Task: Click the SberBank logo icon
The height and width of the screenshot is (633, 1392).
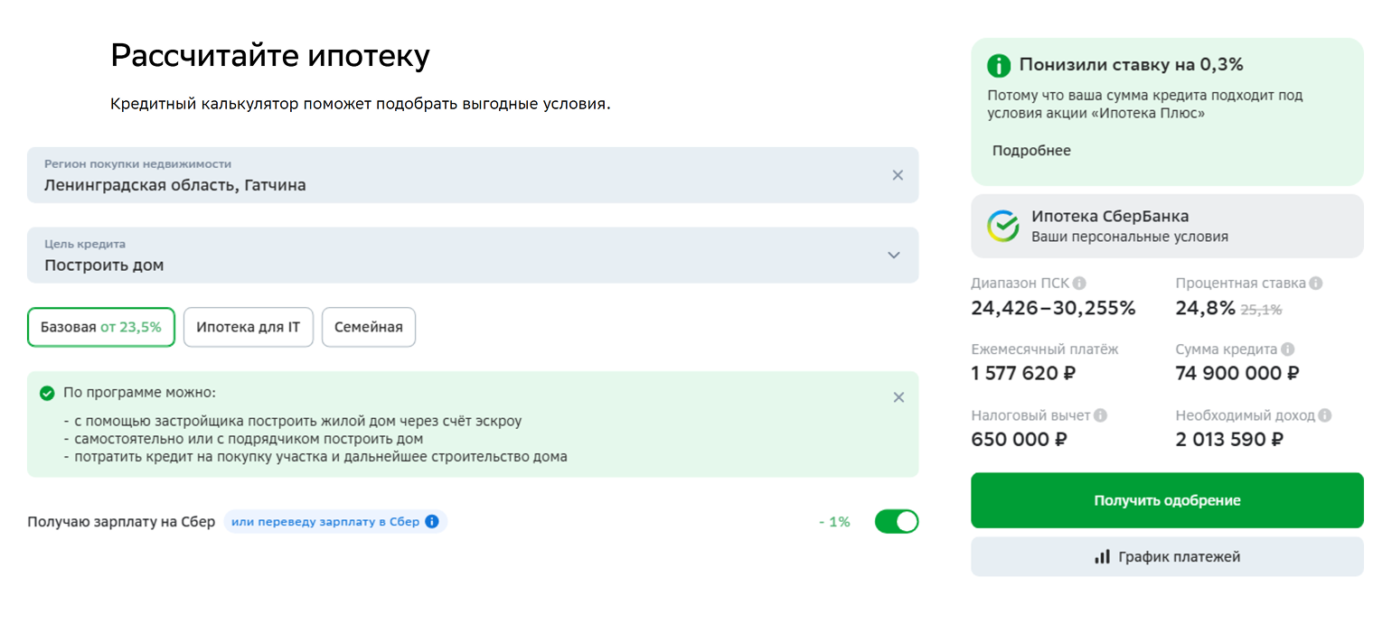Action: [1002, 226]
